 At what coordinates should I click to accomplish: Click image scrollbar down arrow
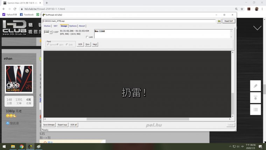pos(233,116)
